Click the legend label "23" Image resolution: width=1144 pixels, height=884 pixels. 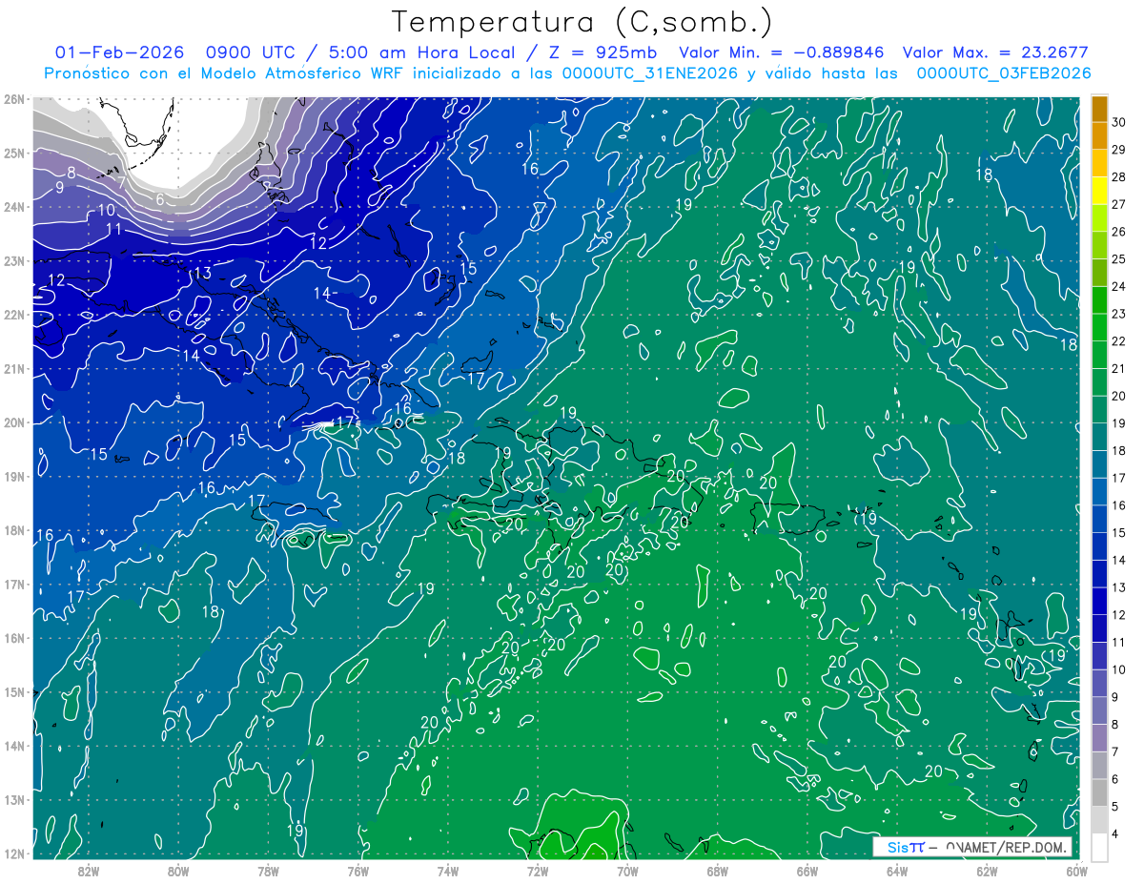(x=1119, y=313)
